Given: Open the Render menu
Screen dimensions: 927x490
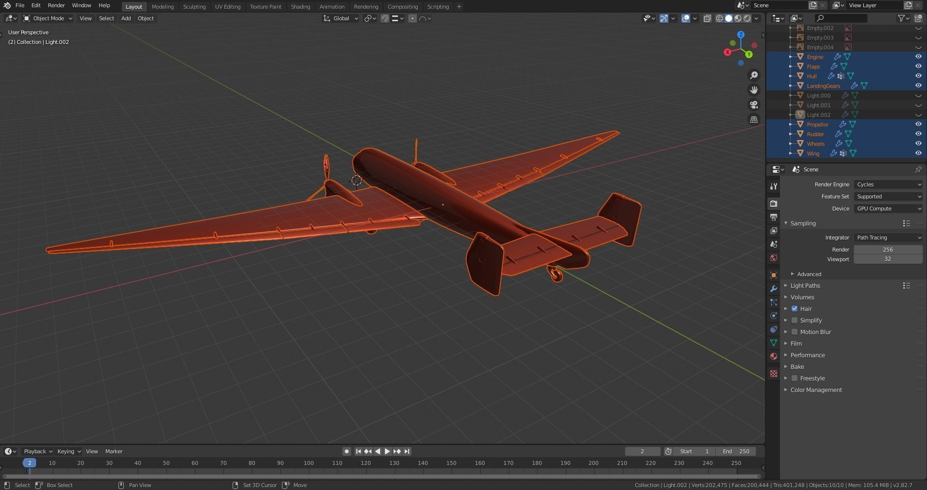Looking at the screenshot, I should point(56,5).
